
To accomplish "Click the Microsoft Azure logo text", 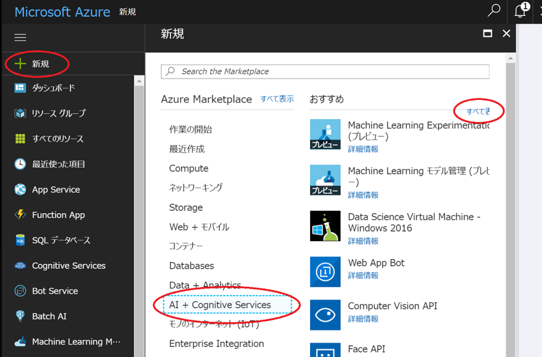I will (62, 12).
